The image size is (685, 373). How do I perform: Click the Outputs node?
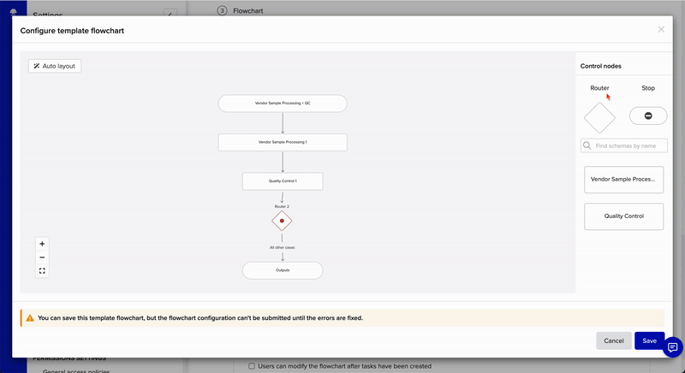pos(283,270)
